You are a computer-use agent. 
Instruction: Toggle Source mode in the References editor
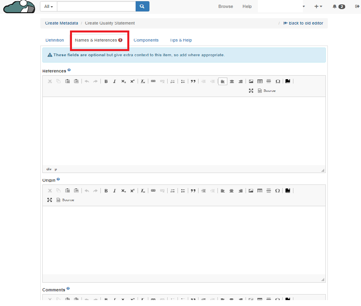(266, 91)
